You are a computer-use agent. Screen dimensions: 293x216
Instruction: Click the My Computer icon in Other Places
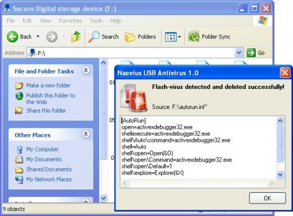pos(19,150)
